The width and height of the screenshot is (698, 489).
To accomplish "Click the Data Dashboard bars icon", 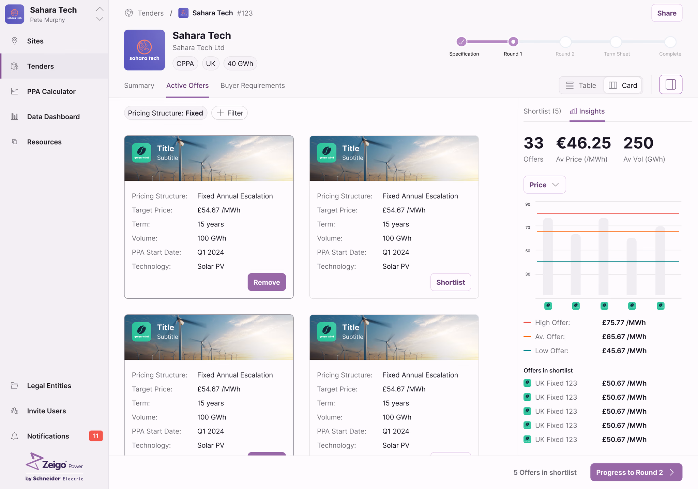I will 14,117.
